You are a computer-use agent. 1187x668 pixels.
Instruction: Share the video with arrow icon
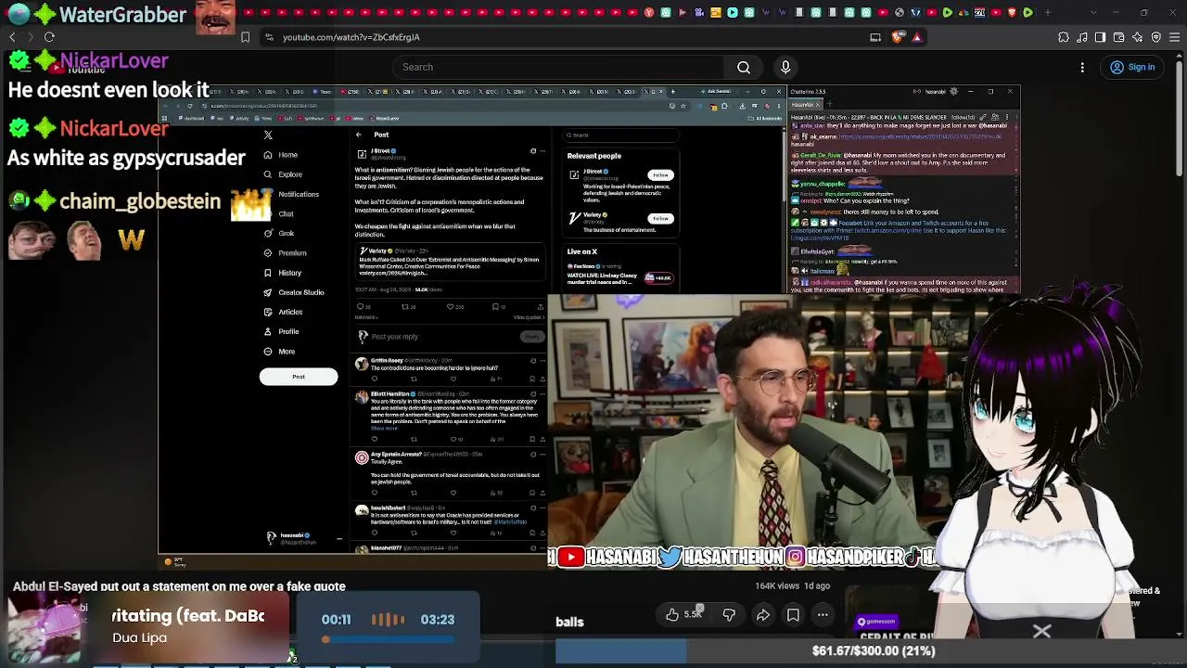pyautogui.click(x=762, y=614)
